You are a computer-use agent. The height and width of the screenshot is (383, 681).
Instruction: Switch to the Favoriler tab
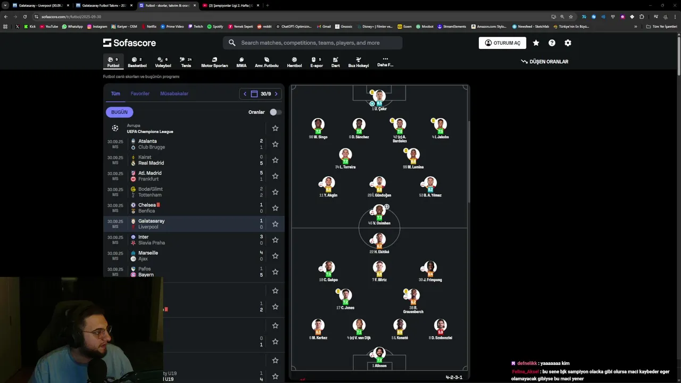140,94
